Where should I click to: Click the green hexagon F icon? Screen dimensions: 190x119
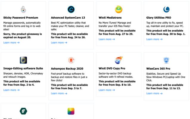[x=24, y=111]
